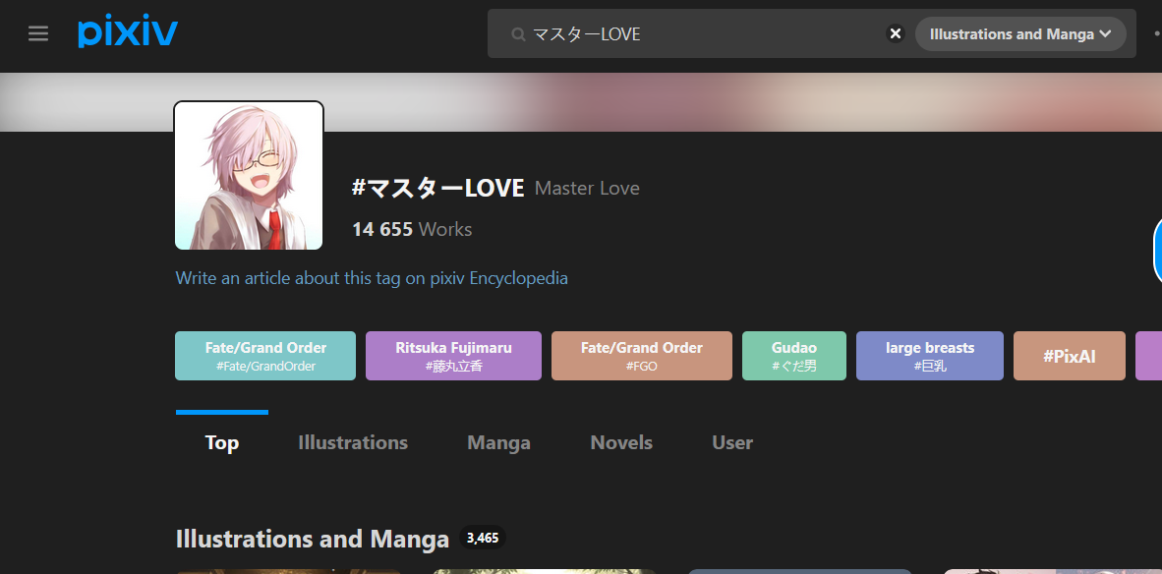Viewport: 1162px width, 574px height.
Task: Open the Illustrations and Manga filter dropdown
Action: point(1020,34)
